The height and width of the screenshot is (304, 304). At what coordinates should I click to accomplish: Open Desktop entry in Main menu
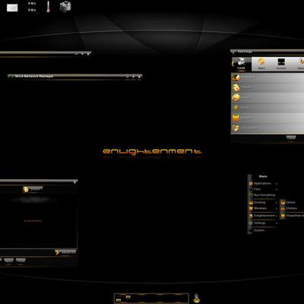pos(262,202)
